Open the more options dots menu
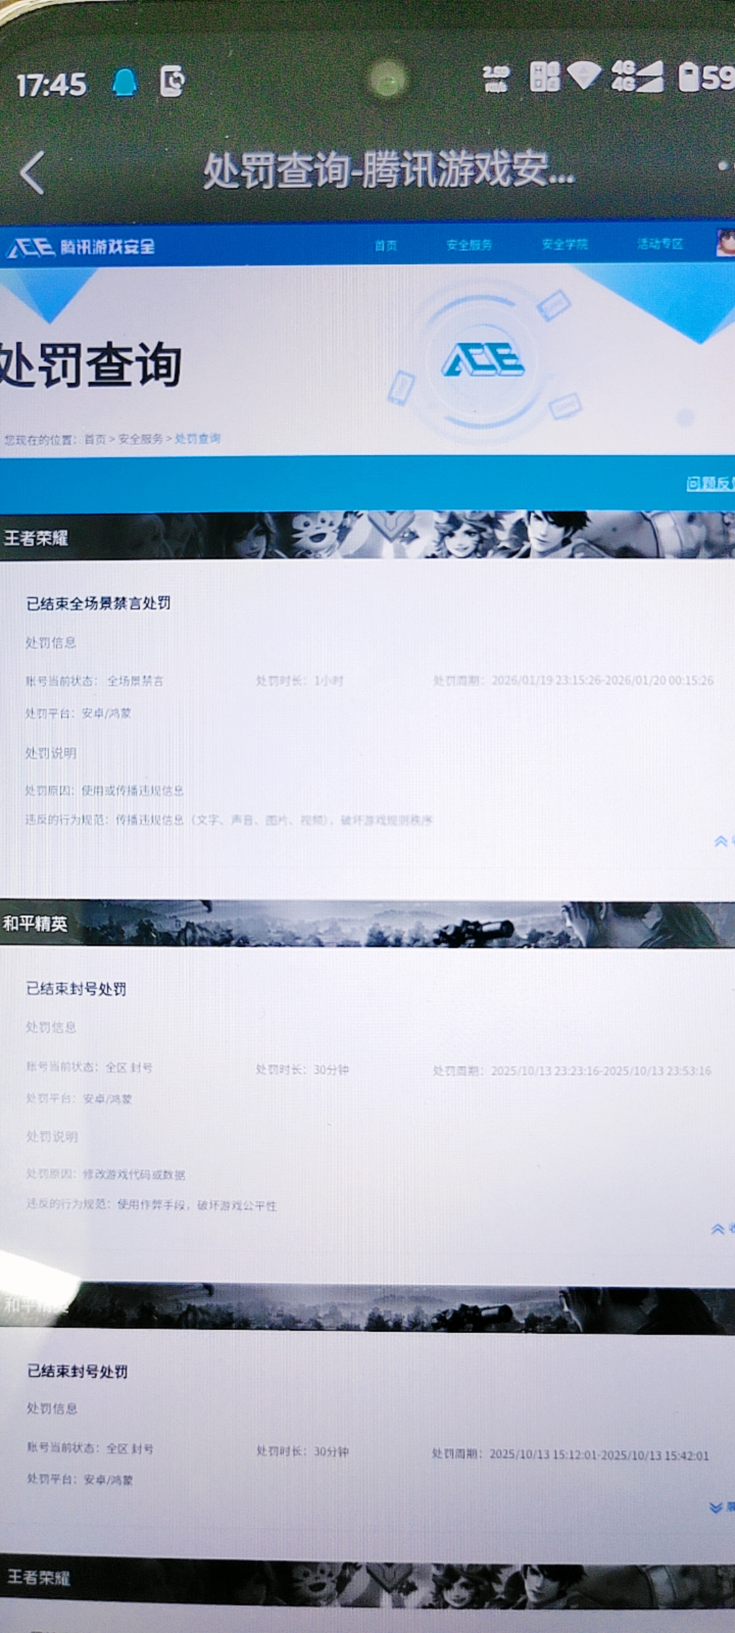This screenshot has height=1633, width=735. [725, 166]
